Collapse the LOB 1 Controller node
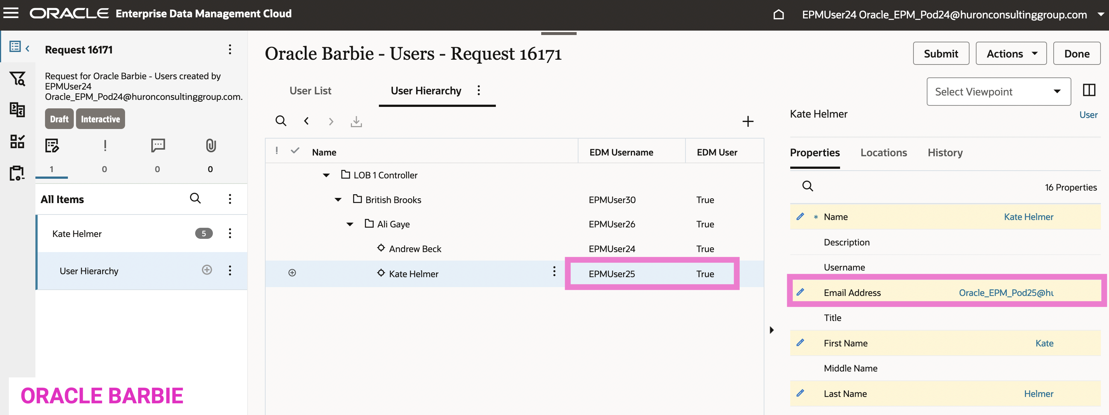The image size is (1109, 415). (327, 175)
